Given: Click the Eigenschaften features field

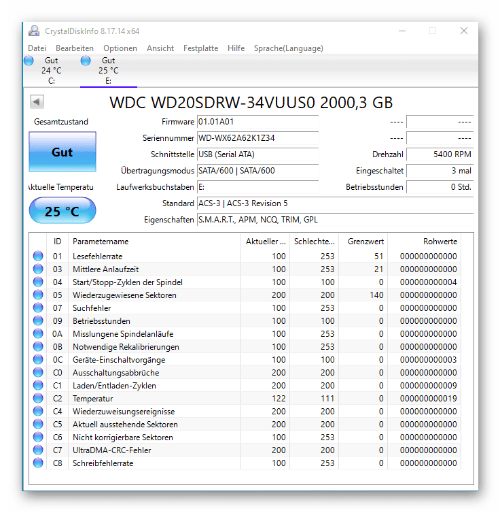Looking at the screenshot, I should click(x=336, y=220).
